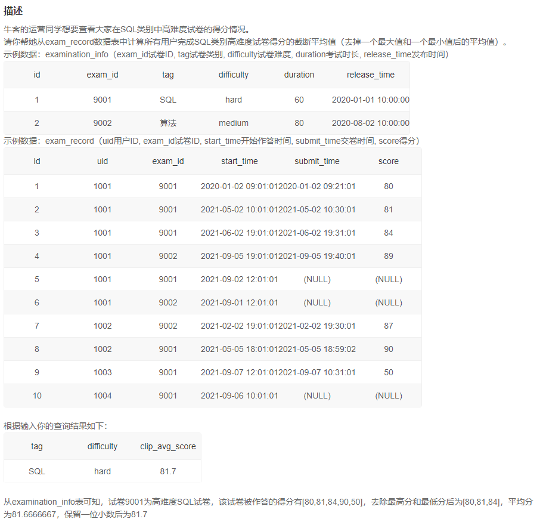Select the 81.7 result value
Viewport: 540px width, 522px height.
[167, 471]
